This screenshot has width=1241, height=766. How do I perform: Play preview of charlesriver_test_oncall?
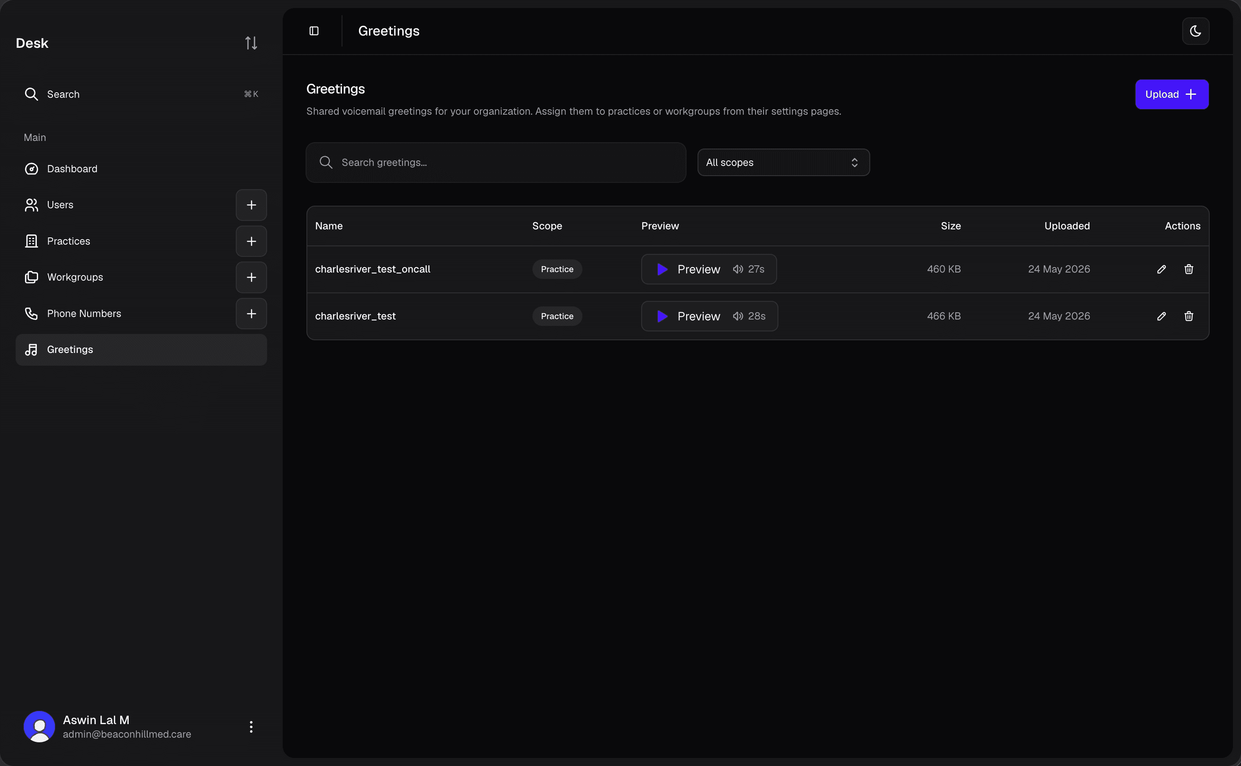pyautogui.click(x=709, y=269)
